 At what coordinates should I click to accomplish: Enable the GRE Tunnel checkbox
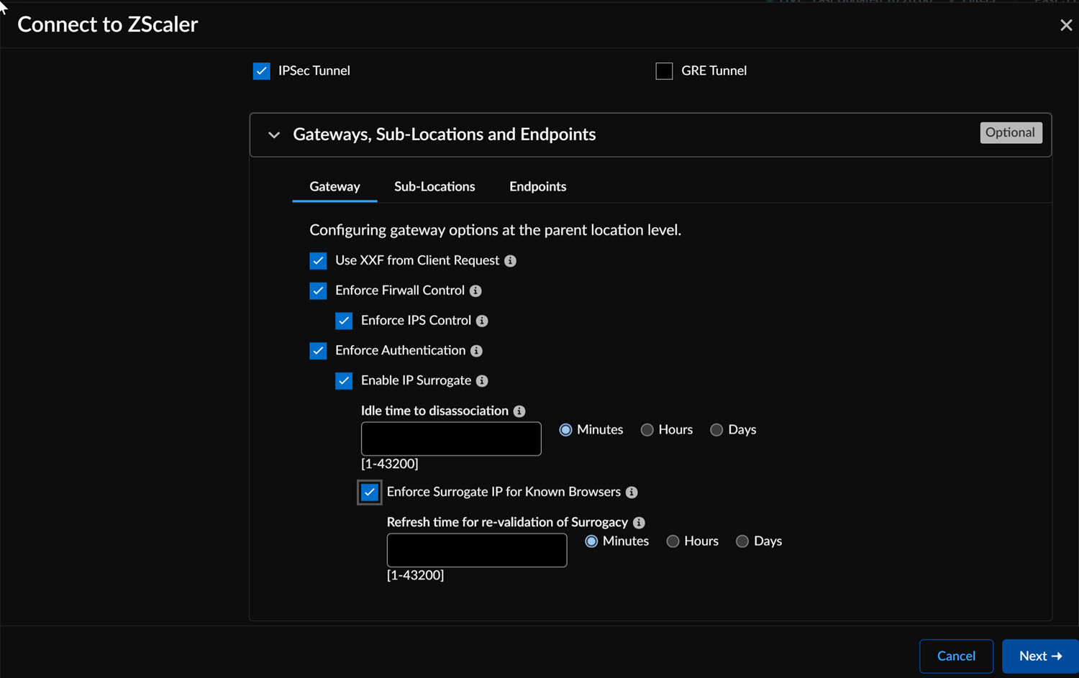pyautogui.click(x=664, y=71)
